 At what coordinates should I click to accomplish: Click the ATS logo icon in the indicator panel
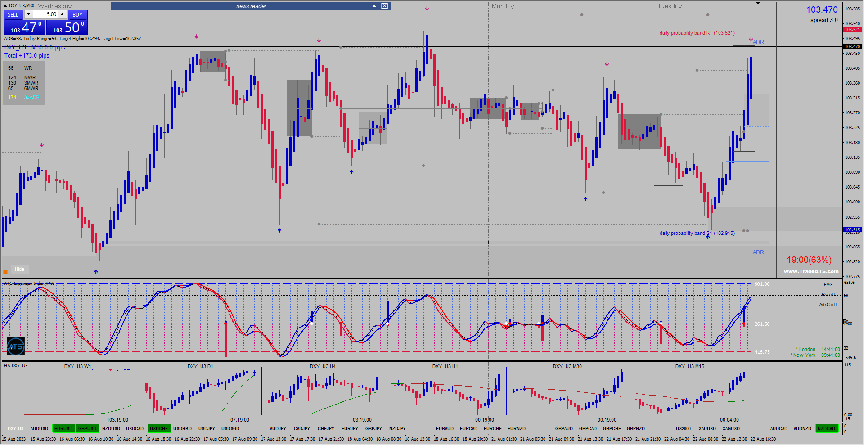click(15, 346)
